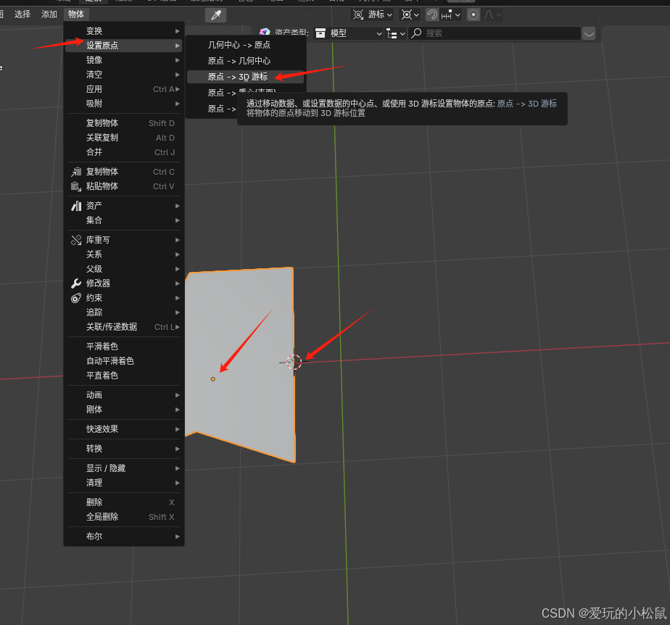Open the 选择 menu

pyautogui.click(x=22, y=15)
